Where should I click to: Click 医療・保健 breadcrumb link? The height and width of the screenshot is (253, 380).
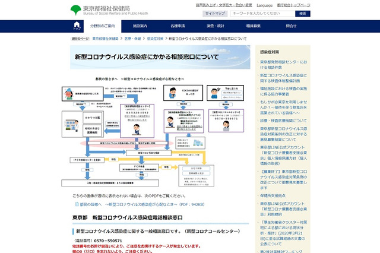pos(132,39)
